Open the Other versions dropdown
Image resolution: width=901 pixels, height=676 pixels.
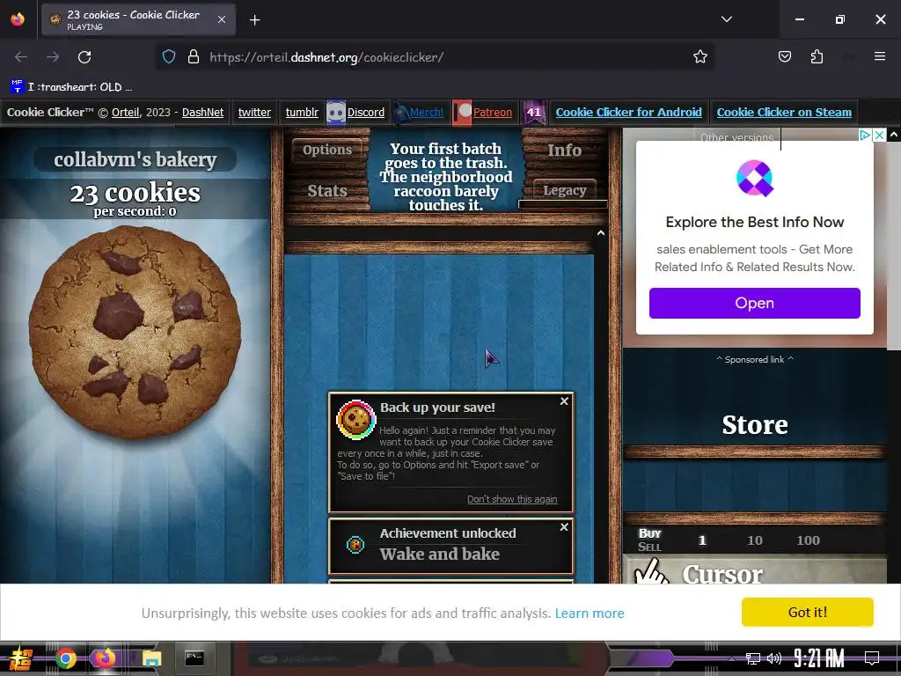click(737, 137)
